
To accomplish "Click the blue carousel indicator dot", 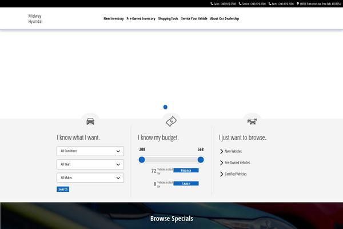I will pos(165,107).
